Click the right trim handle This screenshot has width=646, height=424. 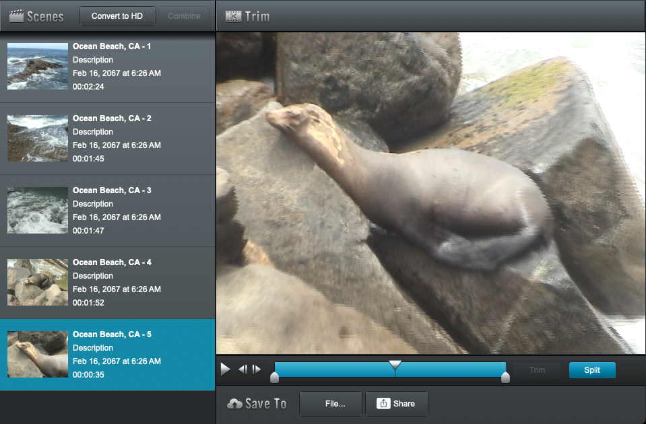click(x=505, y=378)
